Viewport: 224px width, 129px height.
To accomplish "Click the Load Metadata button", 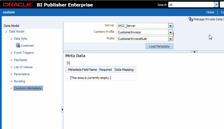I will 159,46.
